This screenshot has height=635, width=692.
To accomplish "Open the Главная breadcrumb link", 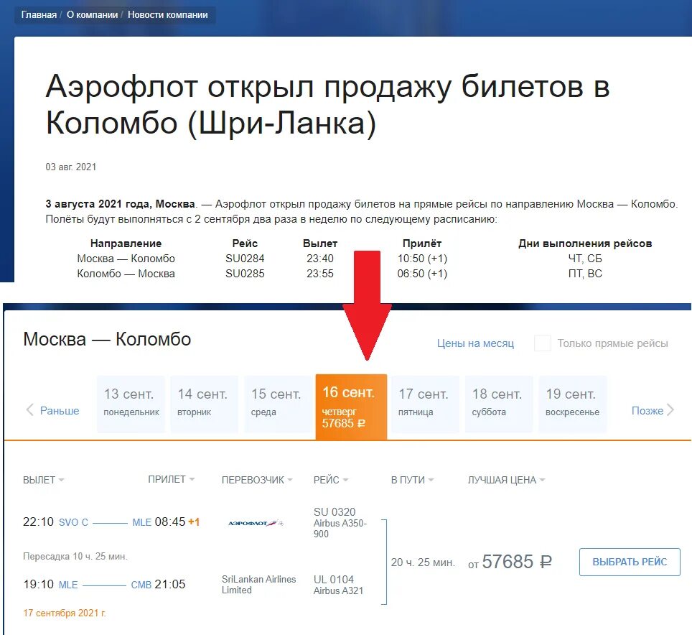I will click(x=39, y=14).
